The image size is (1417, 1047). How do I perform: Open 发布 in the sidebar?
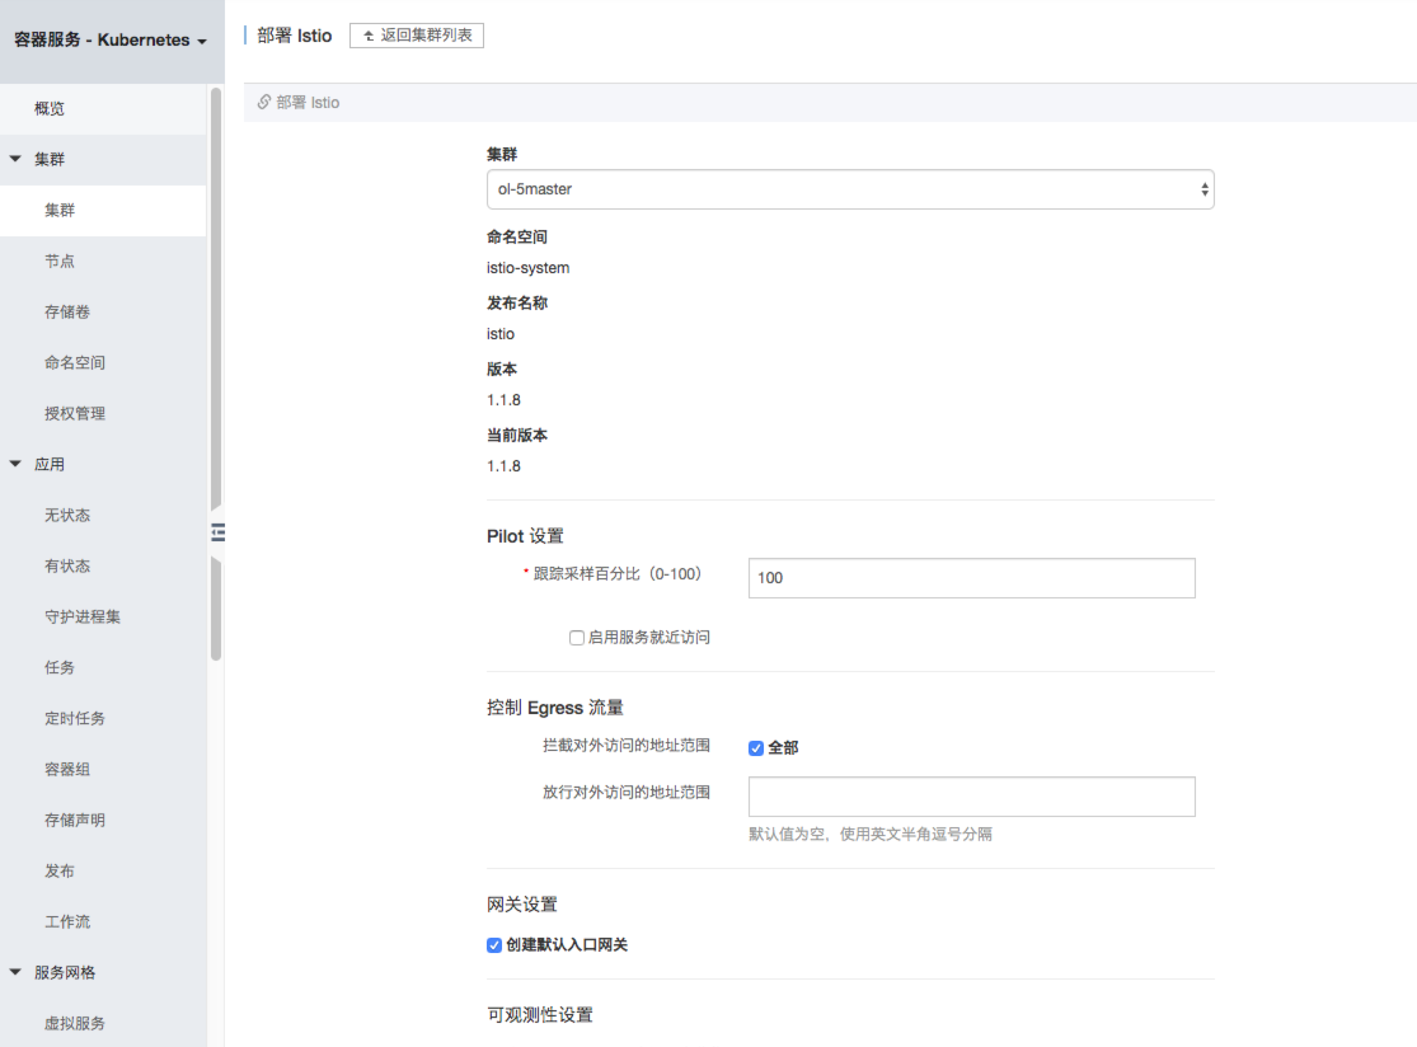point(103,871)
